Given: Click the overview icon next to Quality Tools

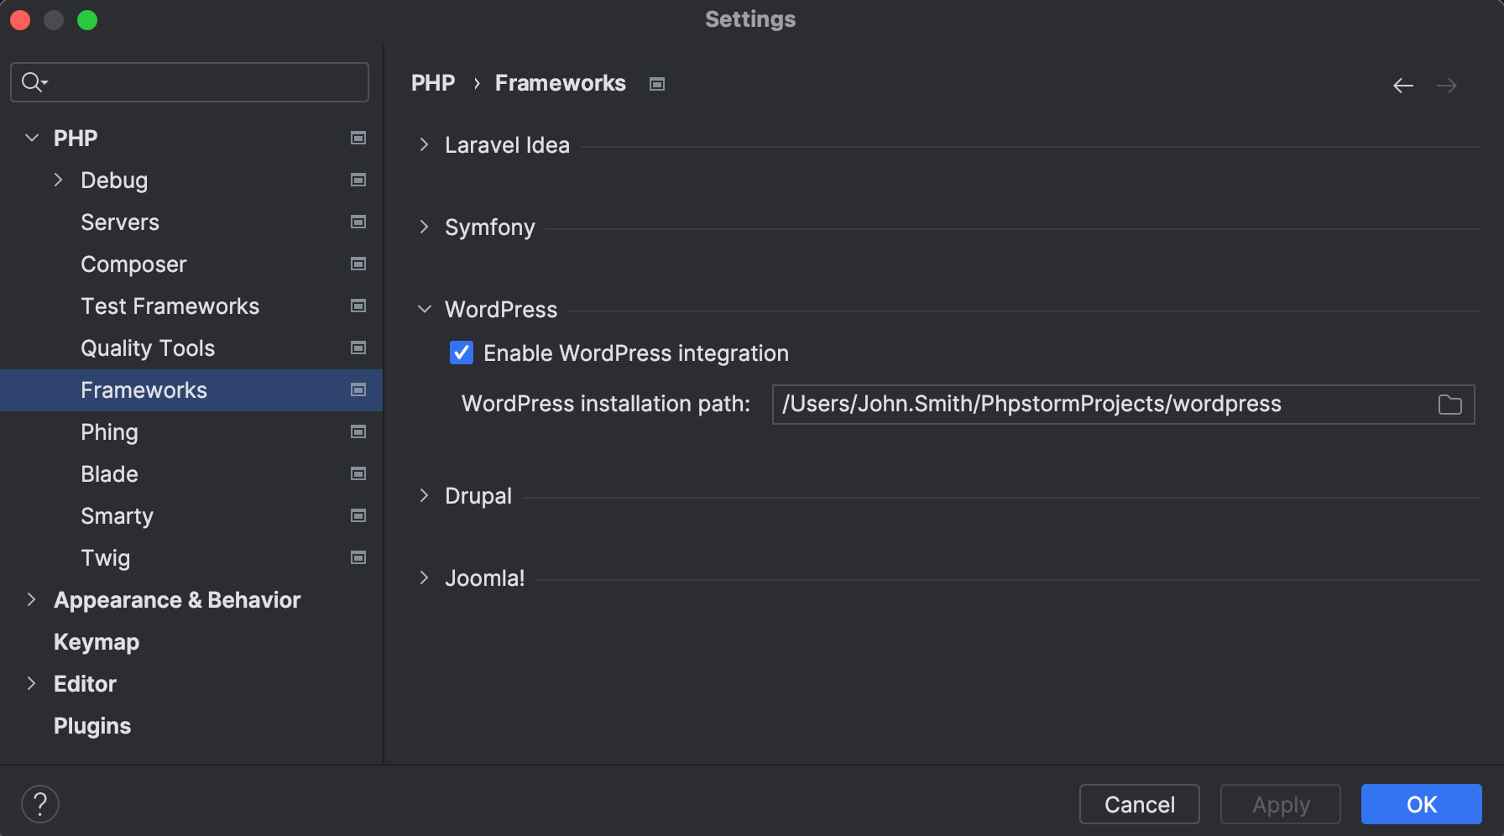Looking at the screenshot, I should [358, 347].
